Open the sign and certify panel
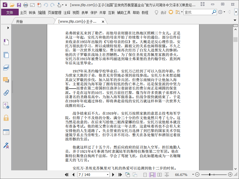This screenshot has height=179, width=239. (6, 145)
